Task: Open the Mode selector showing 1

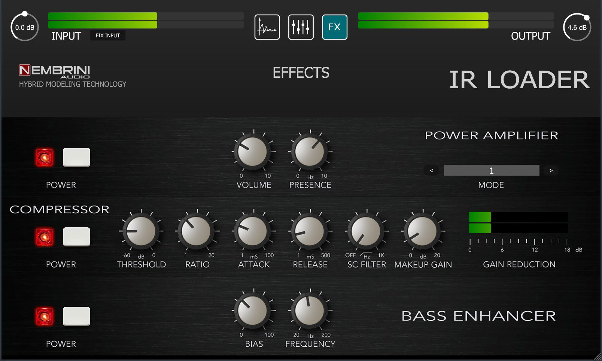Action: (491, 170)
